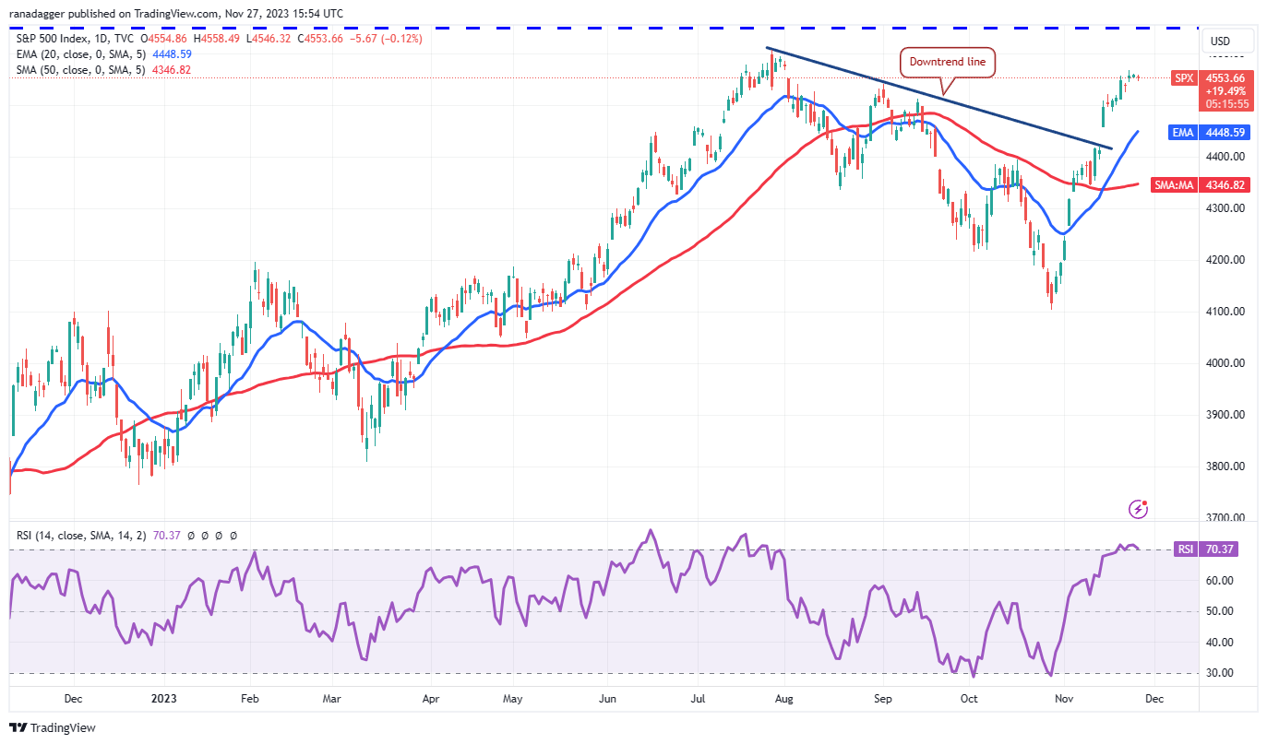Image resolution: width=1267 pixels, height=744 pixels.
Task: Click the purple RSI axis label
Action: point(1185,549)
